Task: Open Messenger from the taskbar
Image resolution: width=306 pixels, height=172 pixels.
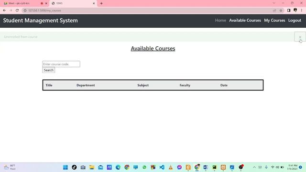Action: (179, 167)
